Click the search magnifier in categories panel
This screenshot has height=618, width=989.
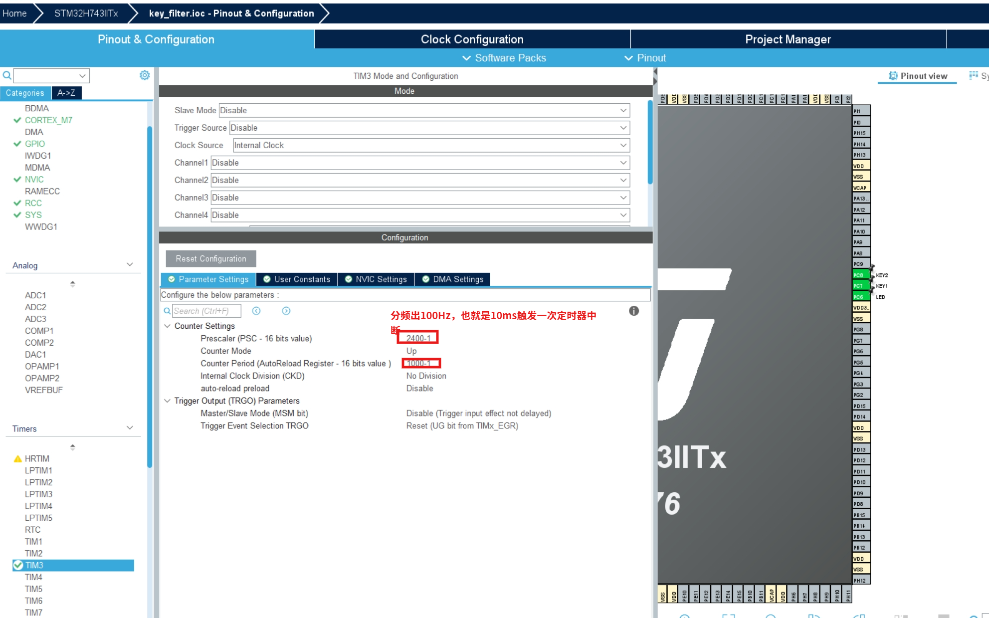click(7, 76)
